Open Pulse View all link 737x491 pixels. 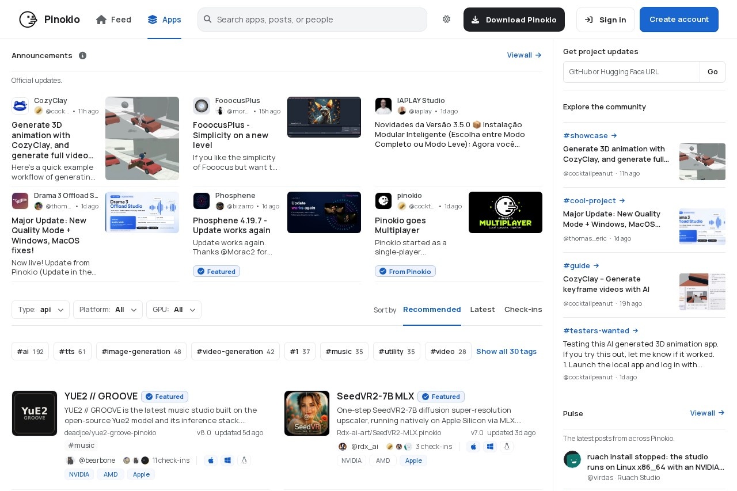(708, 413)
